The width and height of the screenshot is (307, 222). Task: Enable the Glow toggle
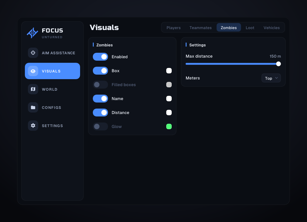click(100, 127)
